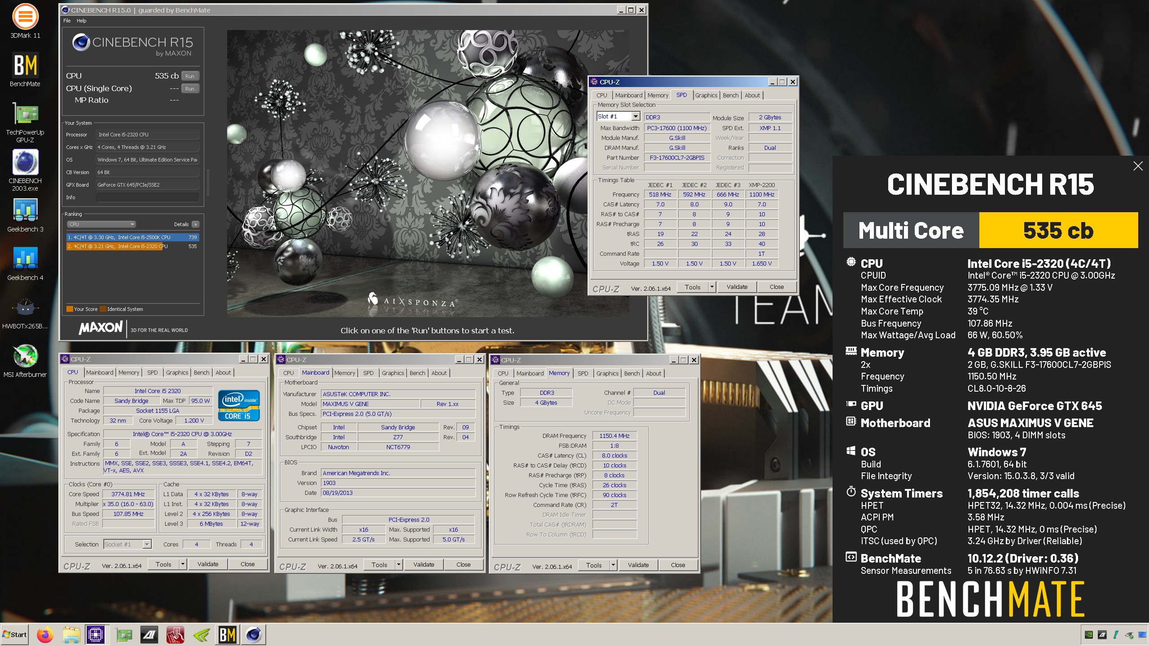Screen dimensions: 1149x646
Task: Select the i5-2320 CPU ranking row scoring 535
Action: pos(132,246)
